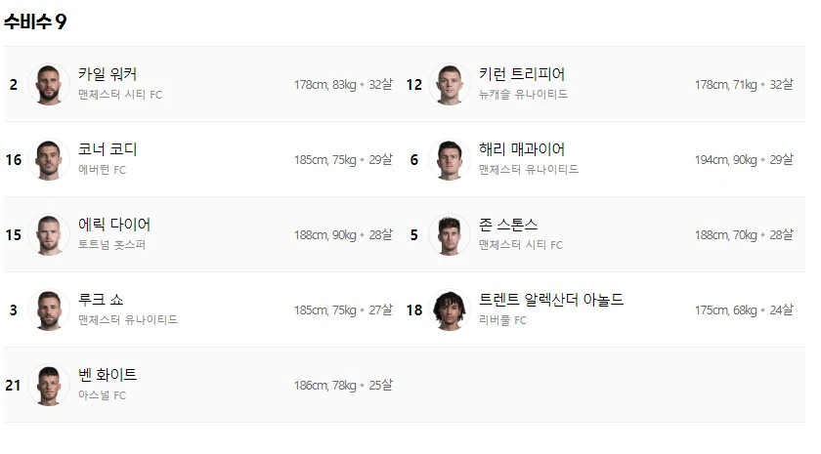Viewport: 821px width, 454px height.
Task: Click 루크 쇼's profile photo
Action: [x=48, y=310]
